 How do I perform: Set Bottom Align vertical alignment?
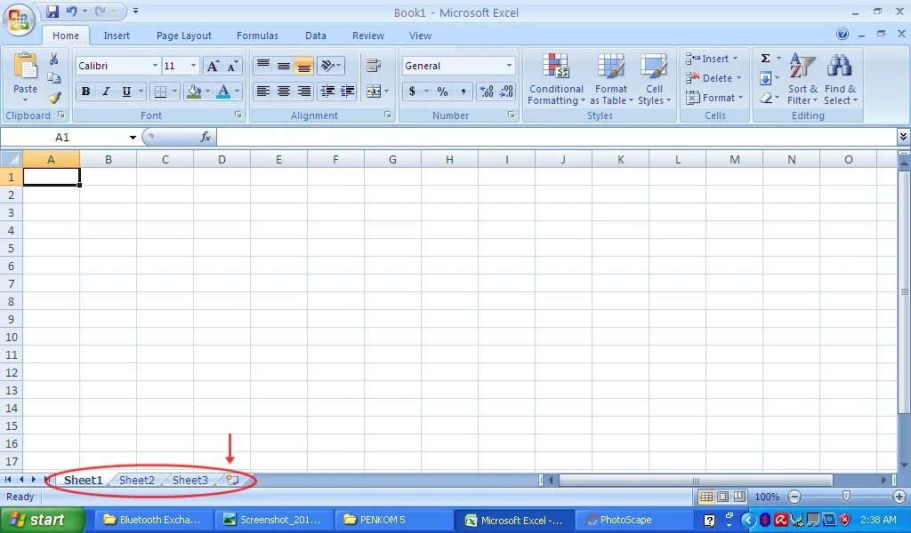tap(303, 66)
